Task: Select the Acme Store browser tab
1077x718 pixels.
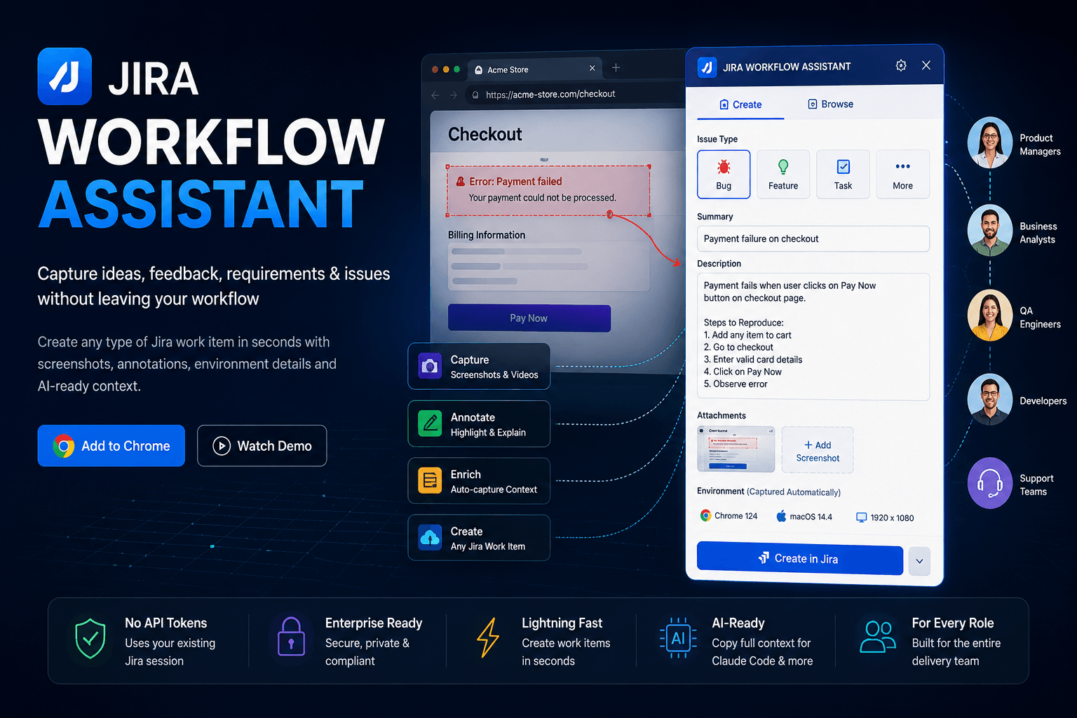Action: click(534, 69)
